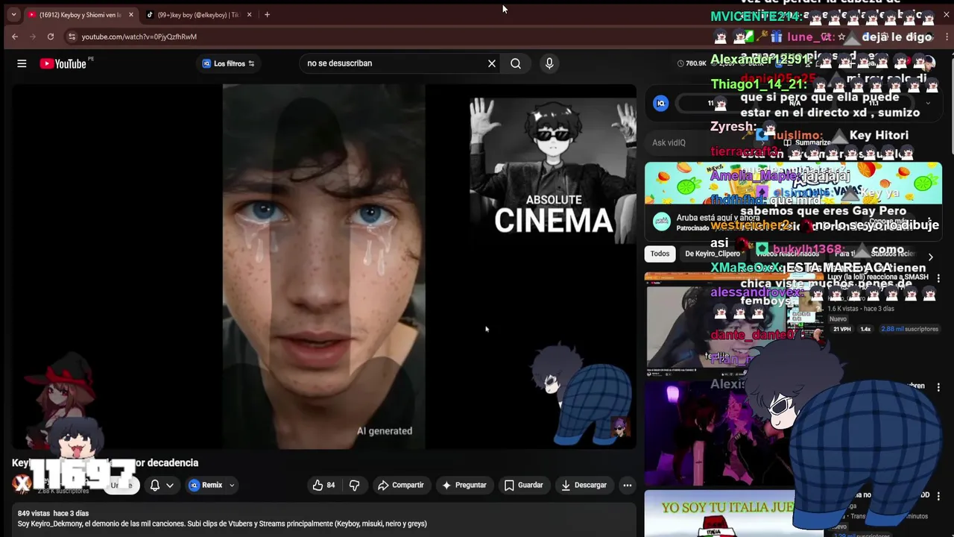Screen dimensions: 954x537
Task: Submit search with the magnifier icon
Action: tap(516, 63)
